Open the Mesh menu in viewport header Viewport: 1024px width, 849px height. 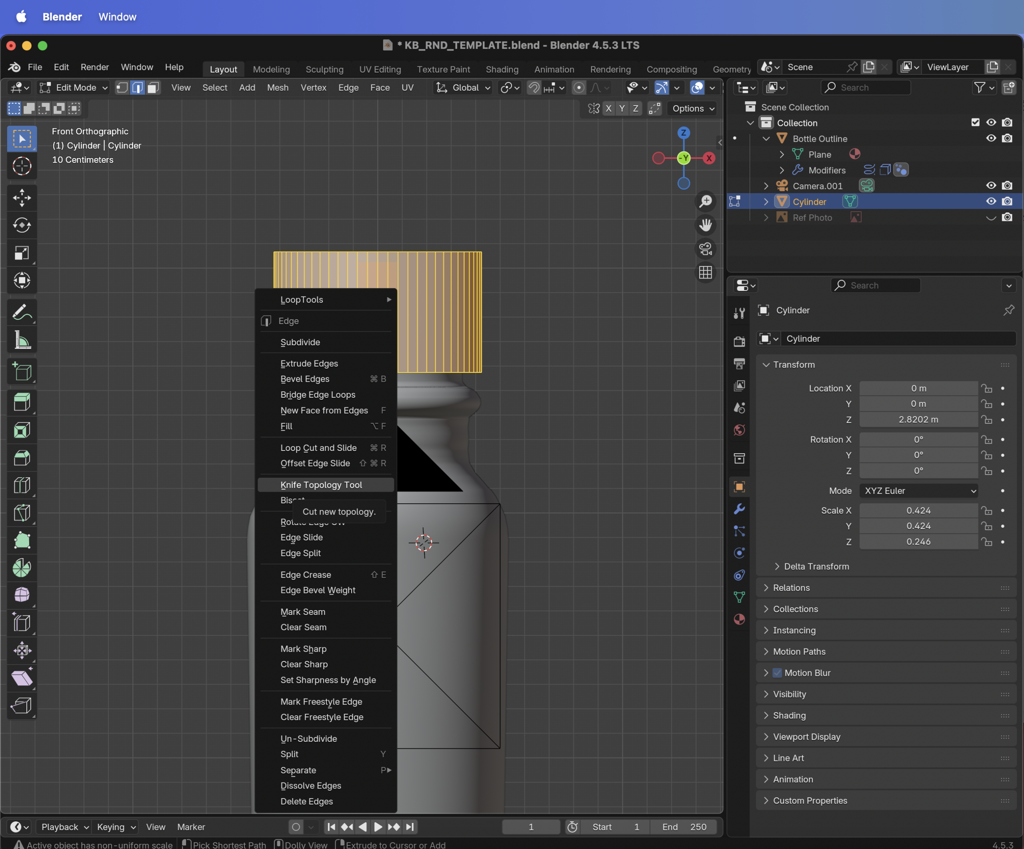[x=278, y=88]
